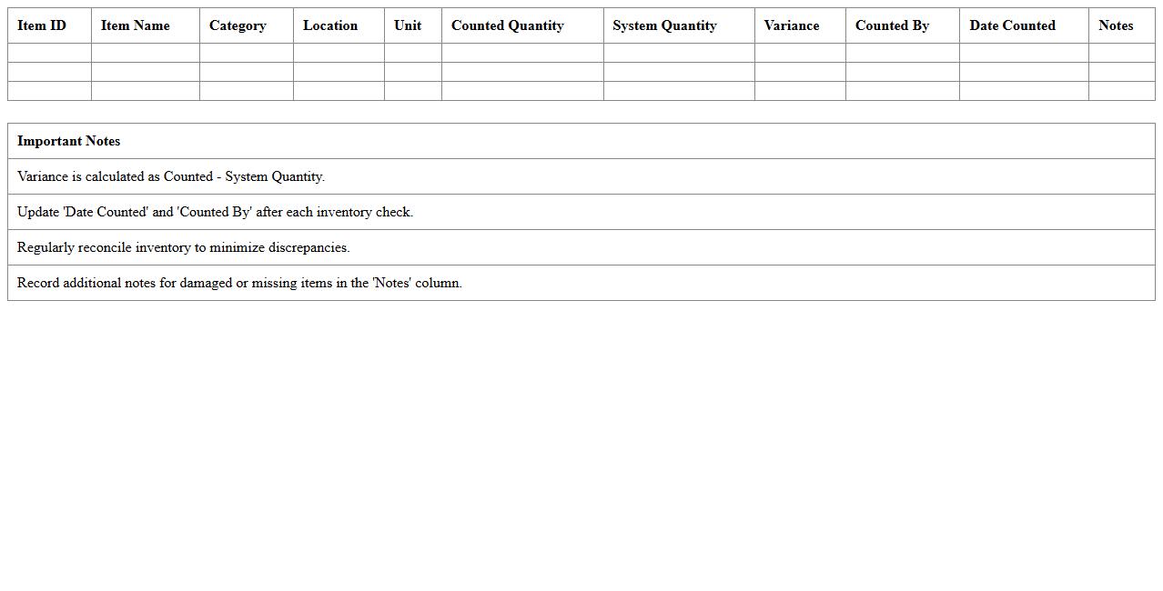Select the Date Counted column header
The image size is (1163, 591).
(x=1012, y=25)
